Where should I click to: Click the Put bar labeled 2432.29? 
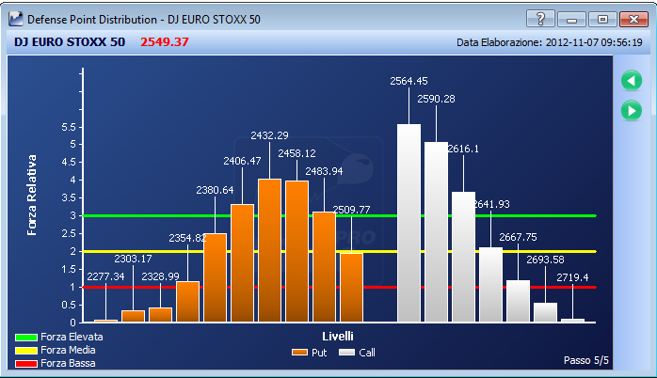click(270, 250)
